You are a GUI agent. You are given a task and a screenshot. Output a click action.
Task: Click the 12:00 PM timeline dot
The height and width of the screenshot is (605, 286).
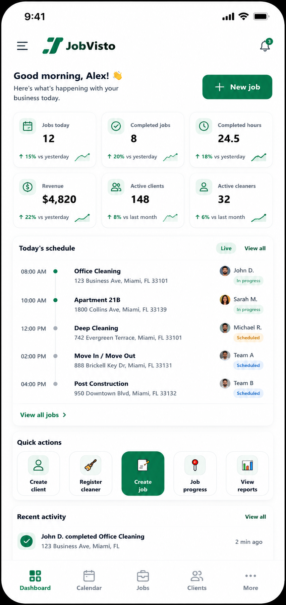coord(55,328)
